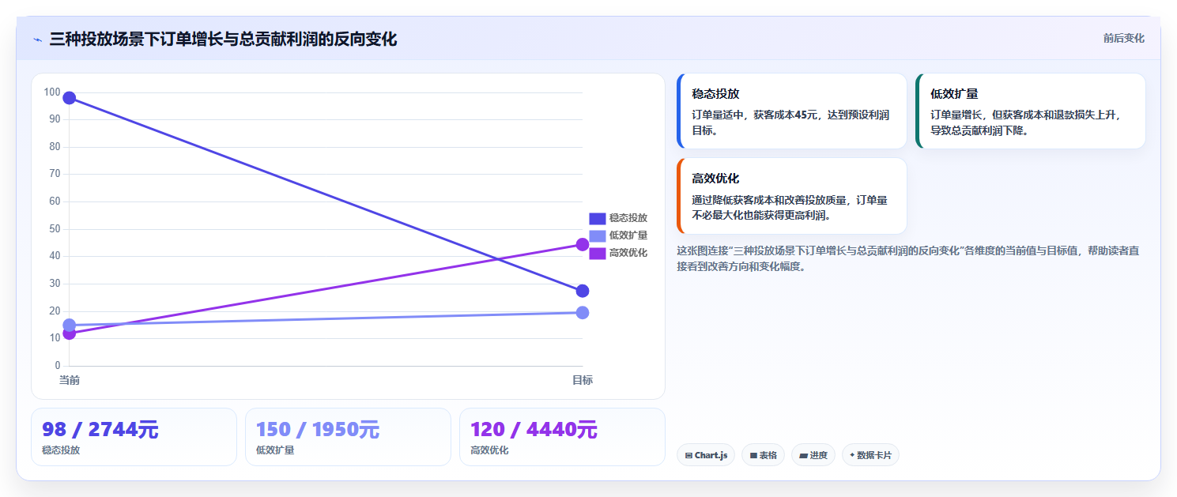Click the 高效优化 legend label
This screenshot has width=1177, height=497.
click(x=628, y=253)
